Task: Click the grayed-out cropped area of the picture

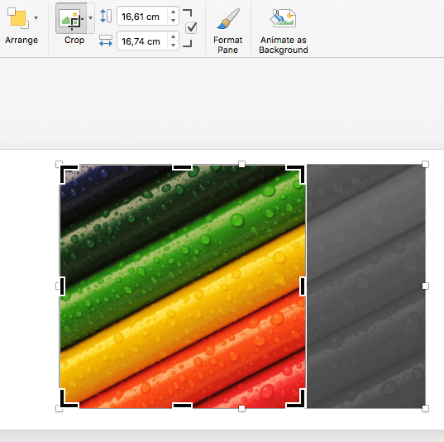Action: [x=365, y=286]
